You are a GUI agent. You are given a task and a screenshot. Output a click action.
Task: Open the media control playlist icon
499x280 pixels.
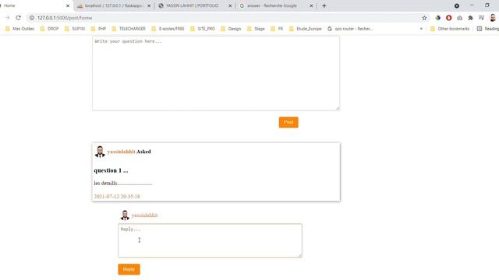click(x=481, y=18)
